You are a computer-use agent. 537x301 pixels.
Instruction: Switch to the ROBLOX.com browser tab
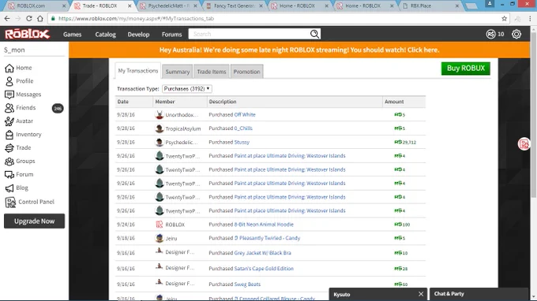[x=36, y=6]
